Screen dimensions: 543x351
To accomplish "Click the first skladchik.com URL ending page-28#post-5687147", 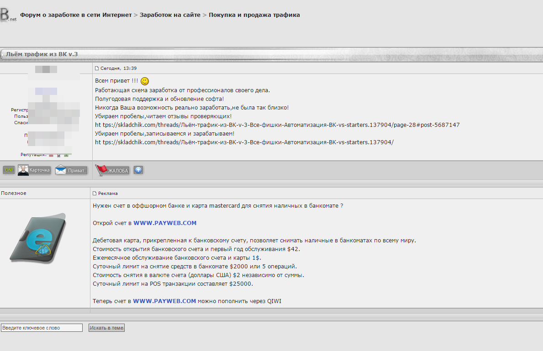I will [x=277, y=125].
